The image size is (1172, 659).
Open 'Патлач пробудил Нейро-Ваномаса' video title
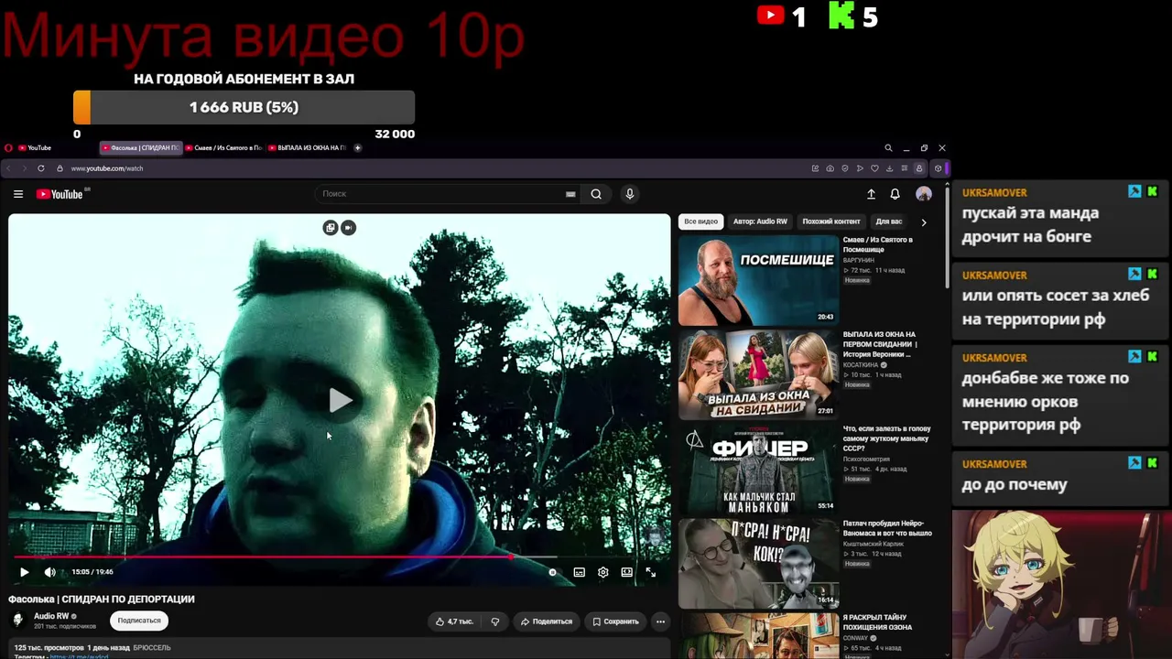(x=887, y=528)
